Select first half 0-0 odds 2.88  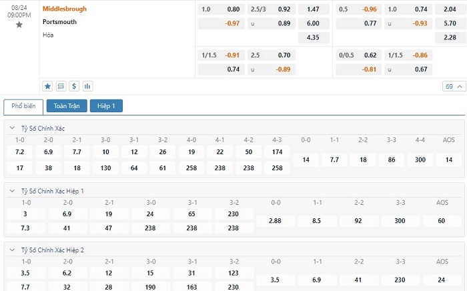point(275,221)
